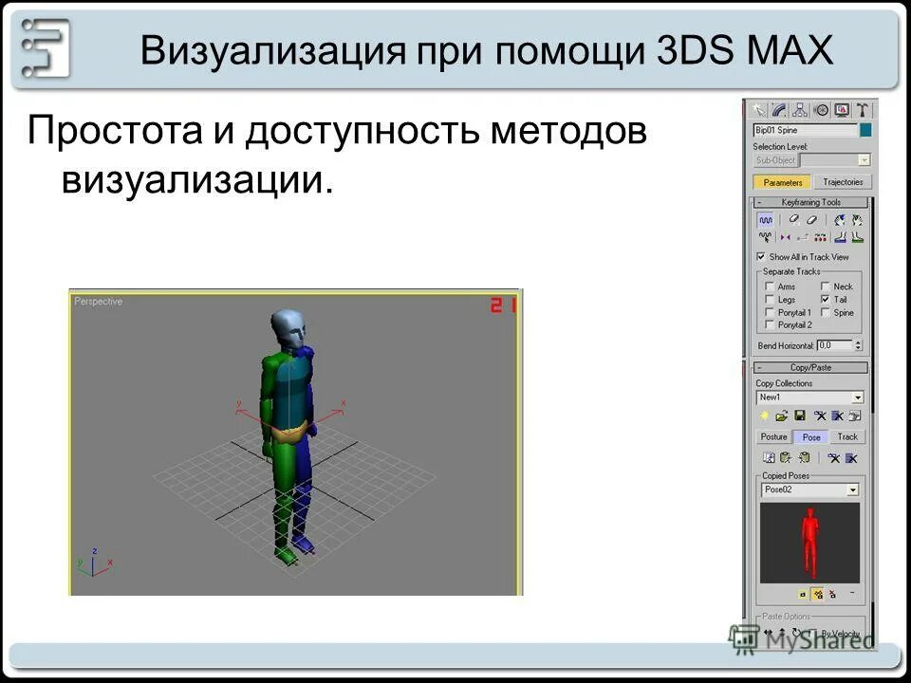Click the Paste Pose Opposite icon
This screenshot has height=683, width=911.
(804, 457)
